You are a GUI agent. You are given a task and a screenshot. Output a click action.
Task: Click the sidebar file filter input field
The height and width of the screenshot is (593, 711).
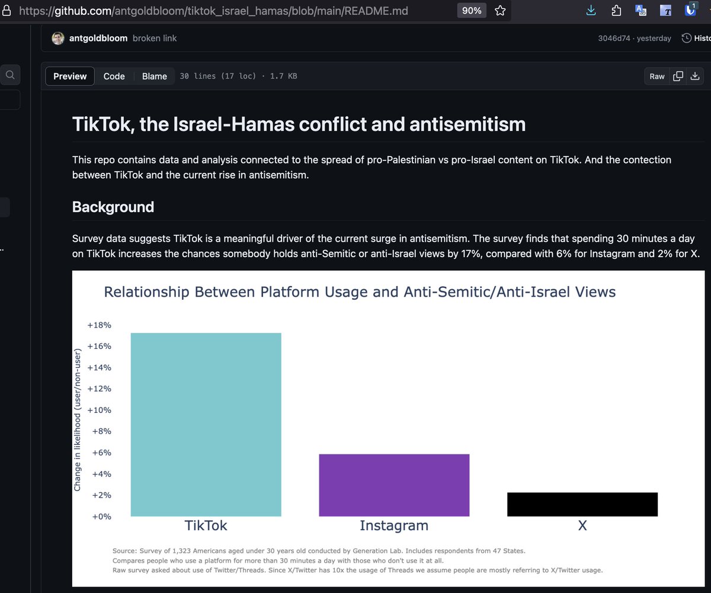tap(10, 100)
